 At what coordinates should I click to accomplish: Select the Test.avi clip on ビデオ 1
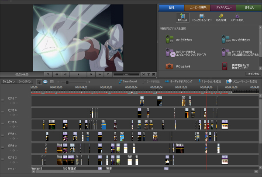(37, 168)
